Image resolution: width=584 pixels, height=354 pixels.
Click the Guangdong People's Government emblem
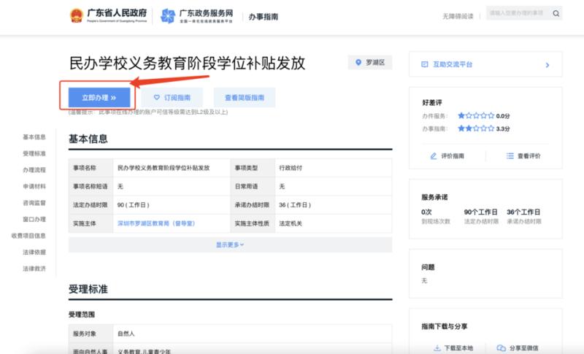coord(77,15)
